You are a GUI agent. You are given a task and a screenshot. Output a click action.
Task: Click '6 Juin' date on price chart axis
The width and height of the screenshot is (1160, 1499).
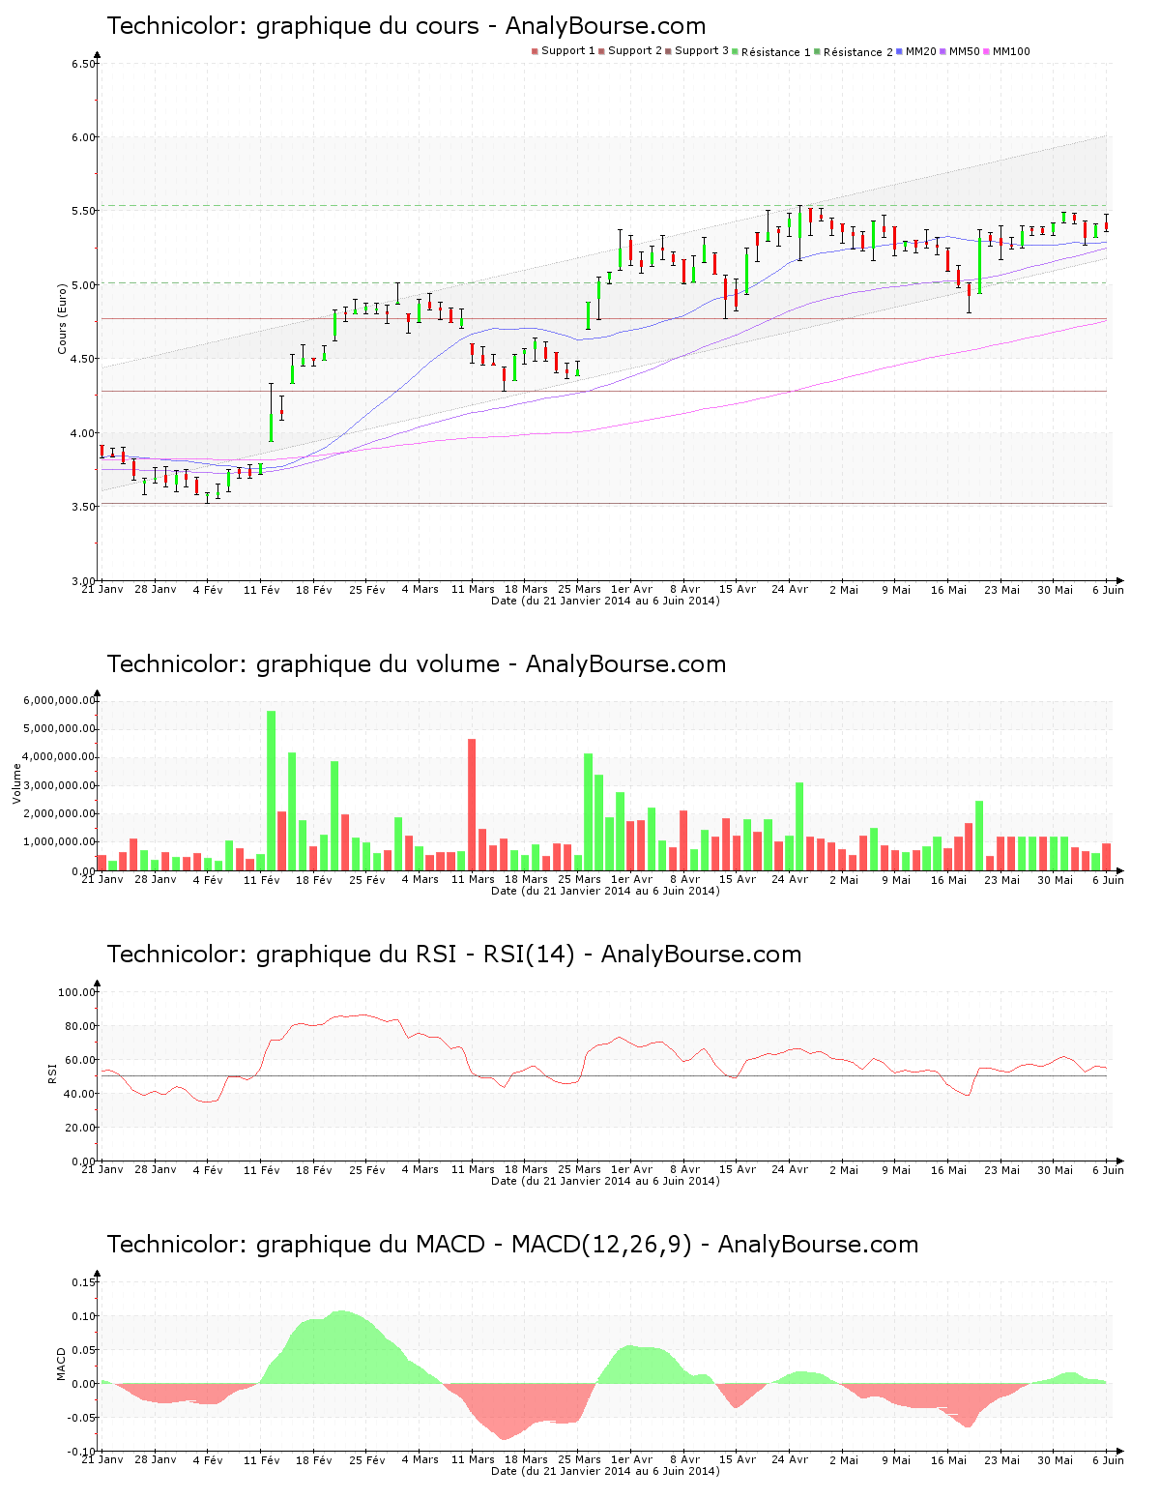coord(1108,589)
